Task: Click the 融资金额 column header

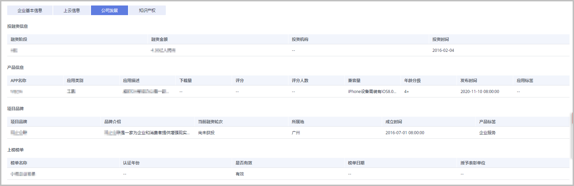Action: pyautogui.click(x=160, y=39)
